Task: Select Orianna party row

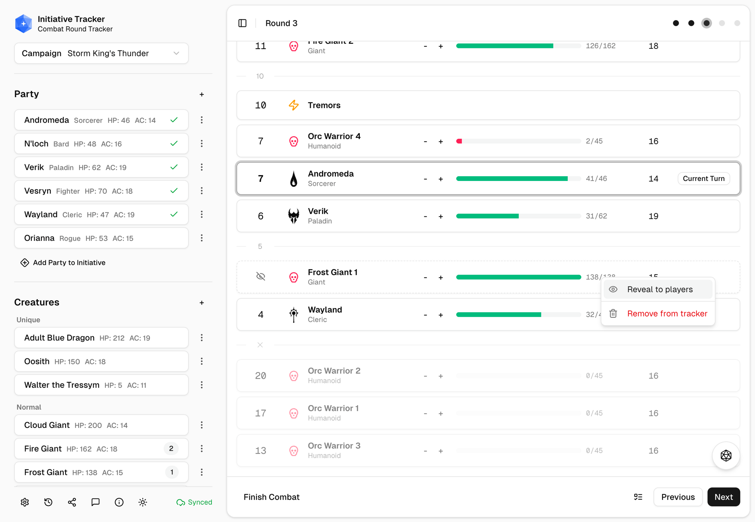Action: coord(101,238)
